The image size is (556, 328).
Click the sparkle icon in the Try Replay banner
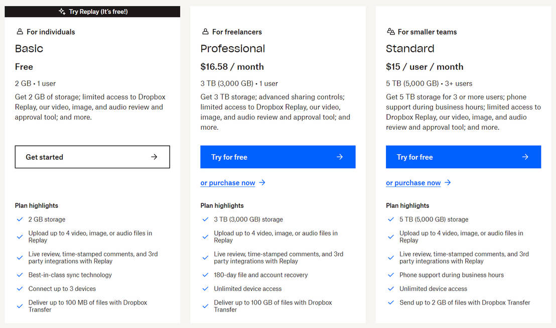coord(63,11)
